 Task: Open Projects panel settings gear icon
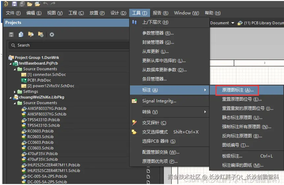click(x=52, y=34)
